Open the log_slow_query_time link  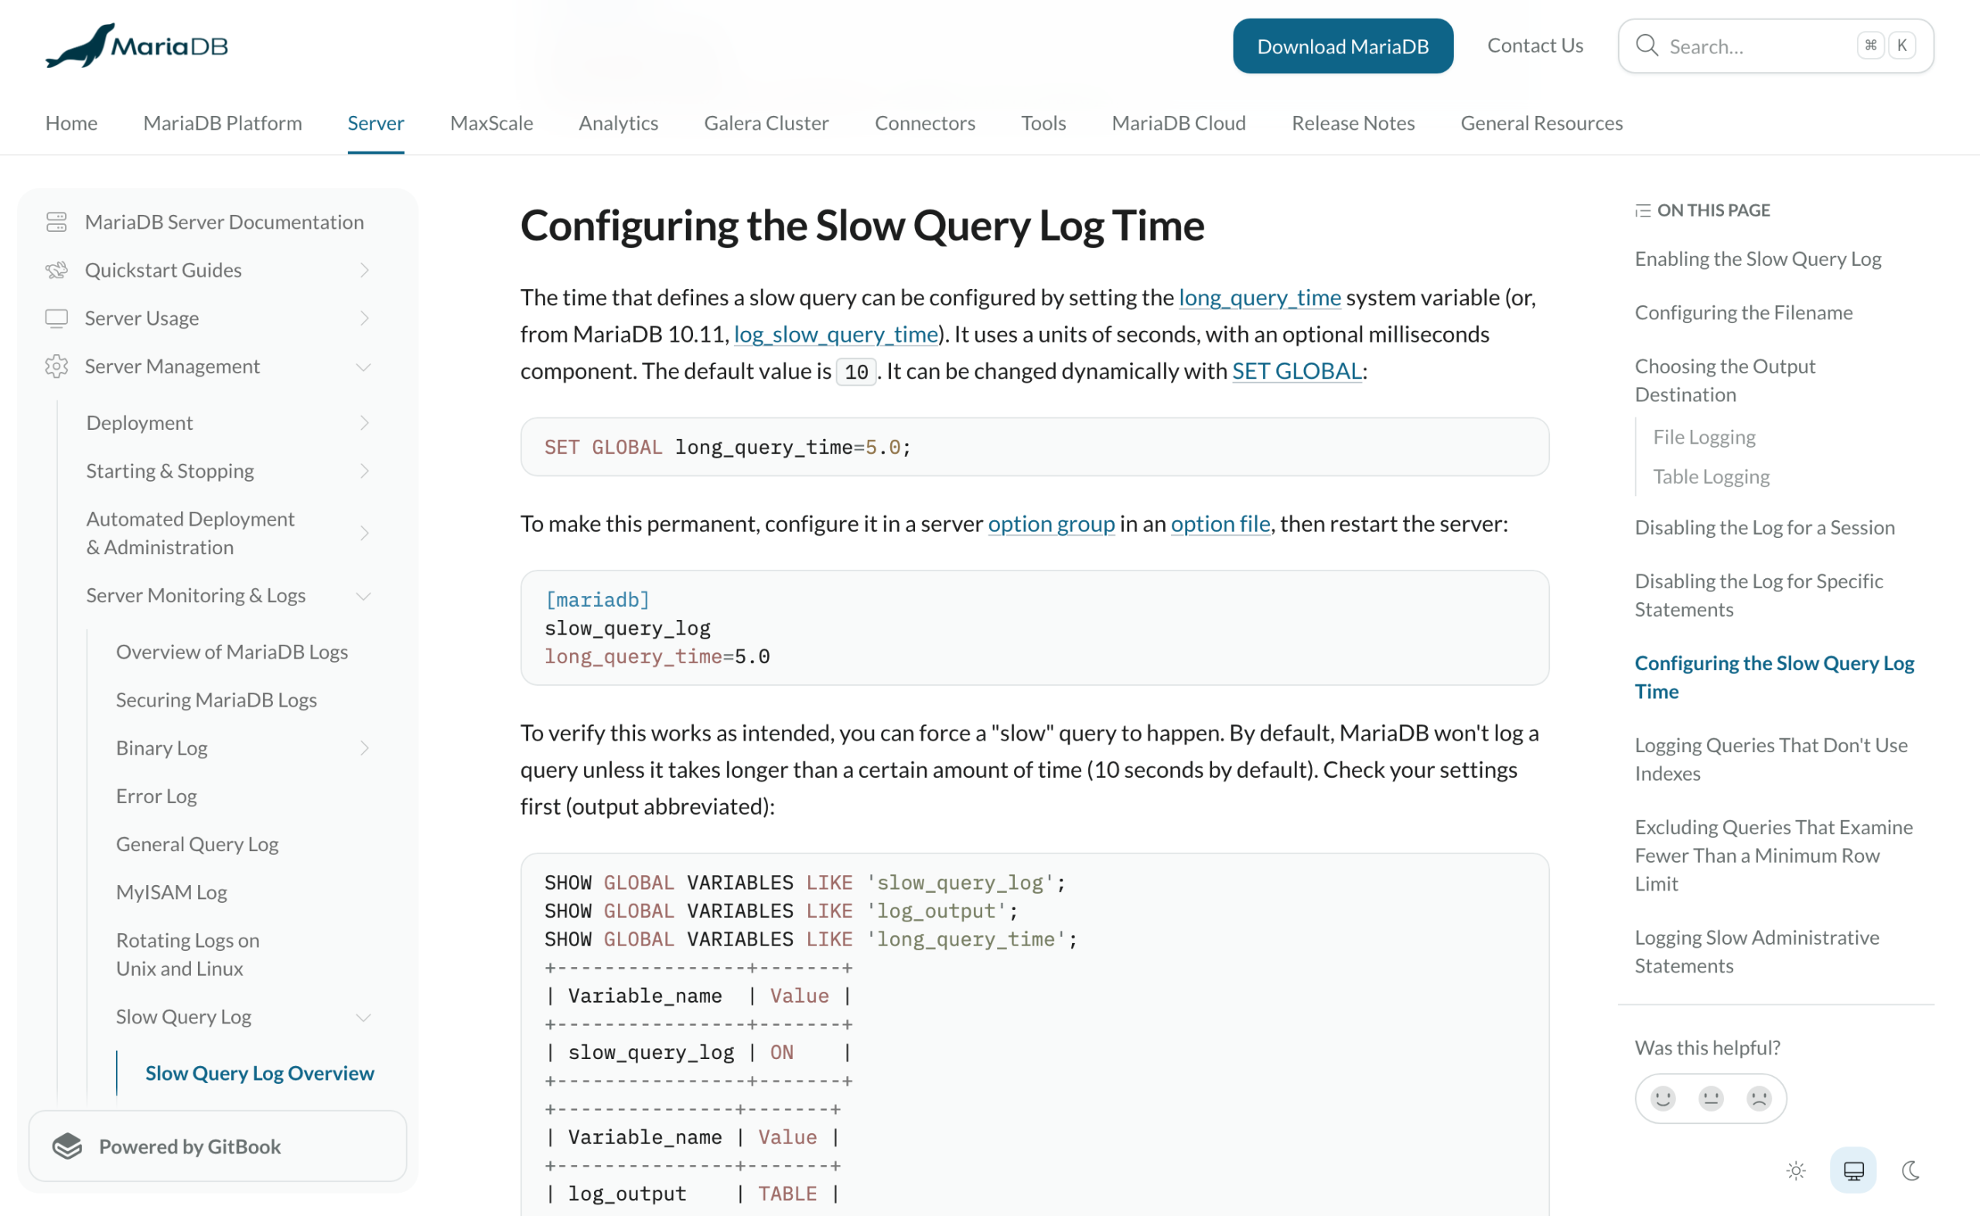coord(836,335)
